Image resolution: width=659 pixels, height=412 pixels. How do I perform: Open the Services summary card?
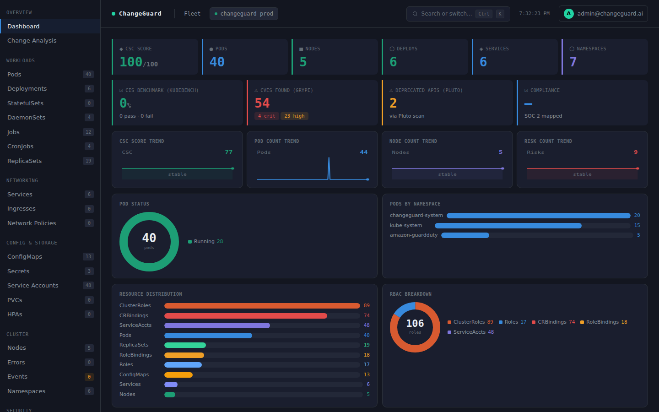pos(515,57)
